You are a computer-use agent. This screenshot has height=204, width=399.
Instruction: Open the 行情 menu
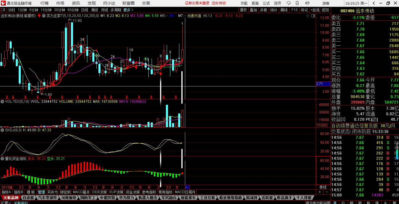44,3
